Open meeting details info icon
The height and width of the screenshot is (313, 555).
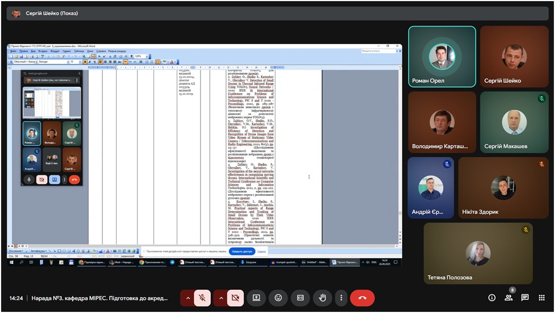[x=492, y=298]
